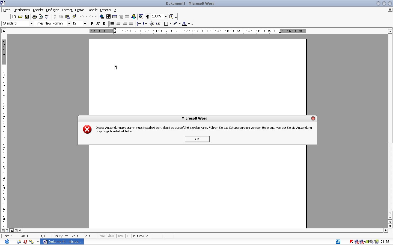The image size is (393, 245).
Task: Copy selection with copy icon
Action: coord(61,17)
